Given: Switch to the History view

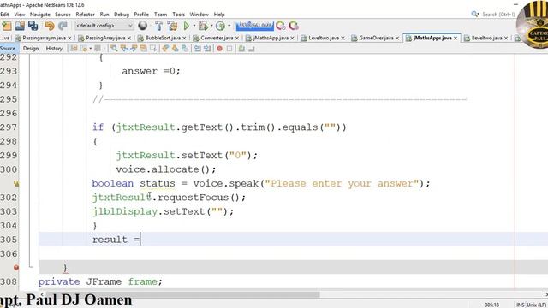Looking at the screenshot, I should [x=54, y=49].
